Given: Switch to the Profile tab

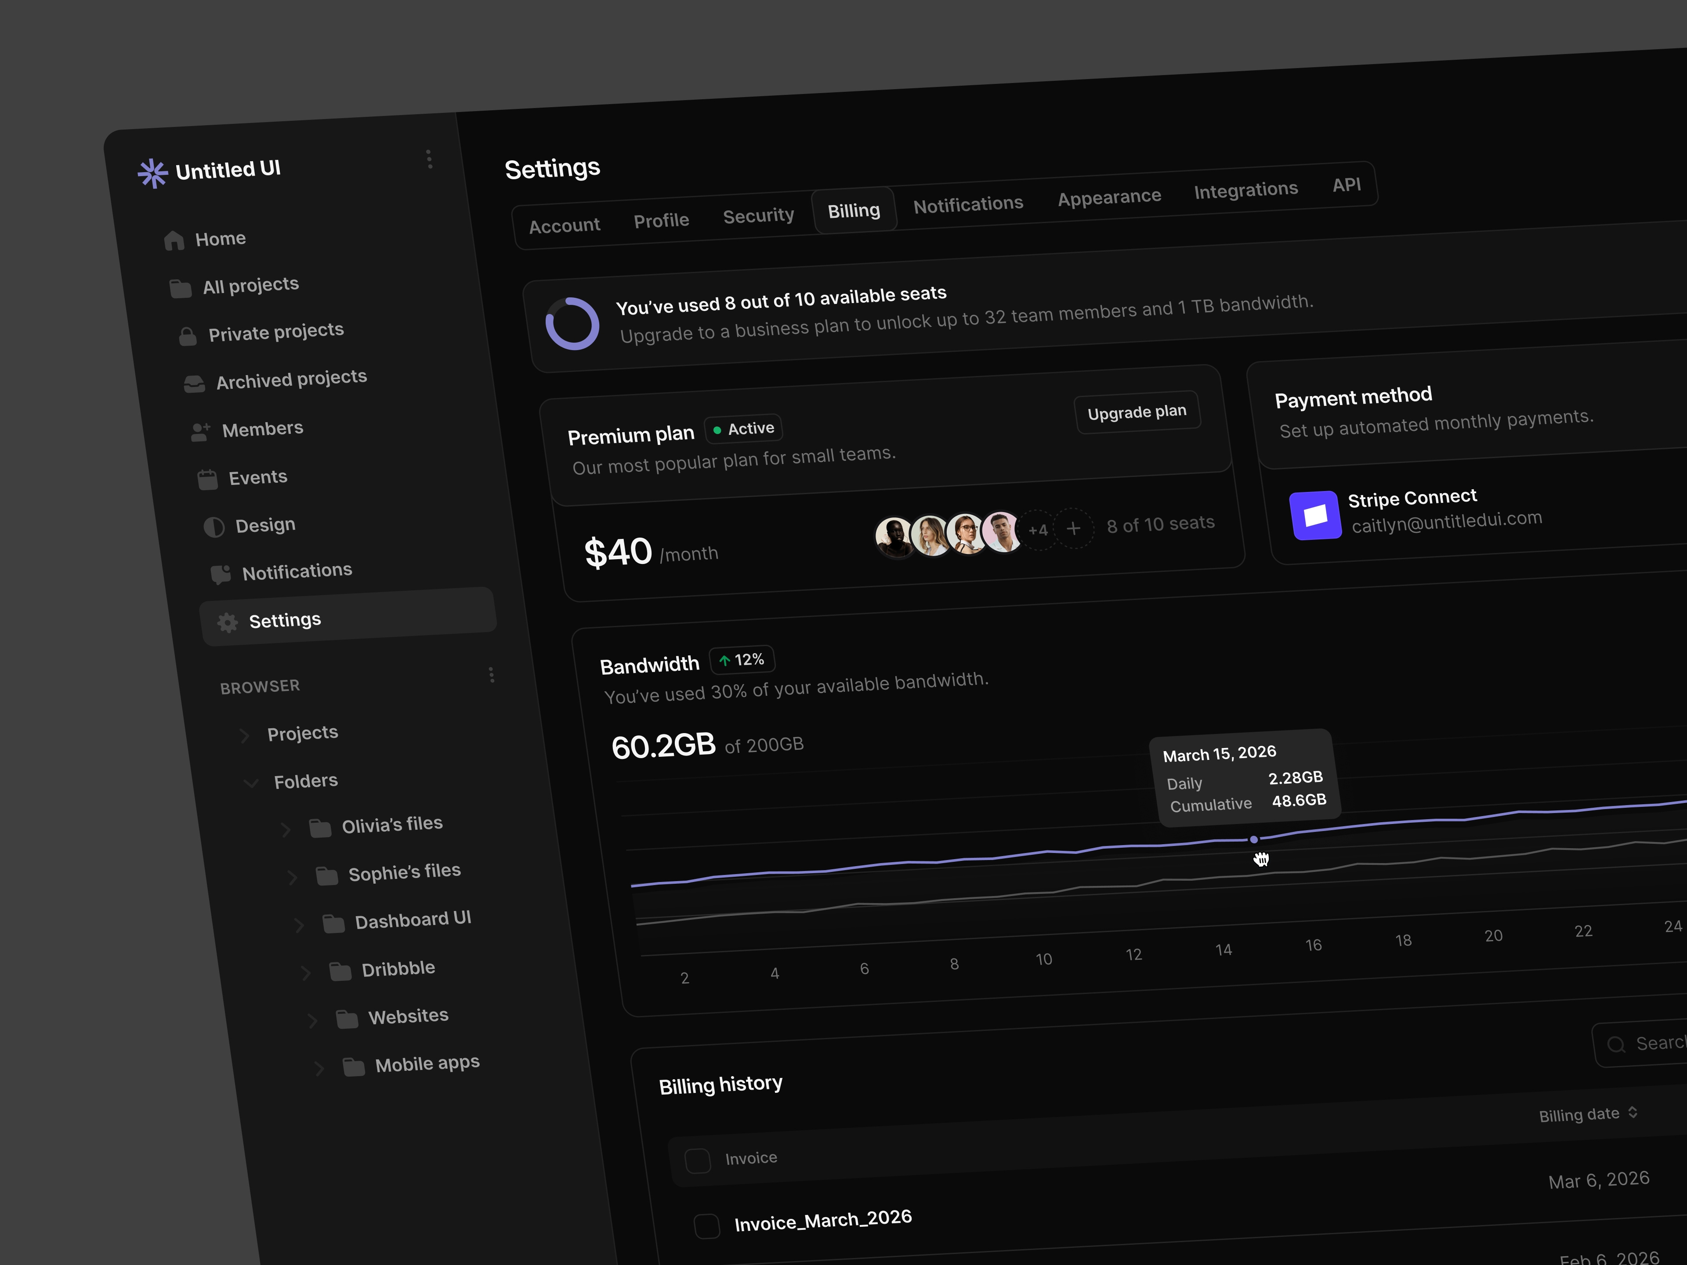Looking at the screenshot, I should pos(661,220).
